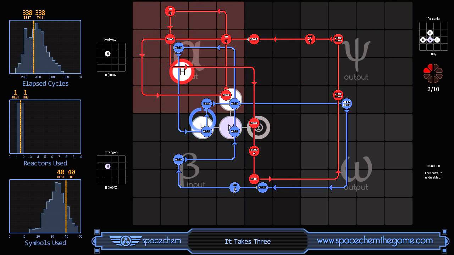Image resolution: width=454 pixels, height=255 pixels.
Task: Click red GRAB DROP above blue GRAB DROP
Action: pos(338,95)
